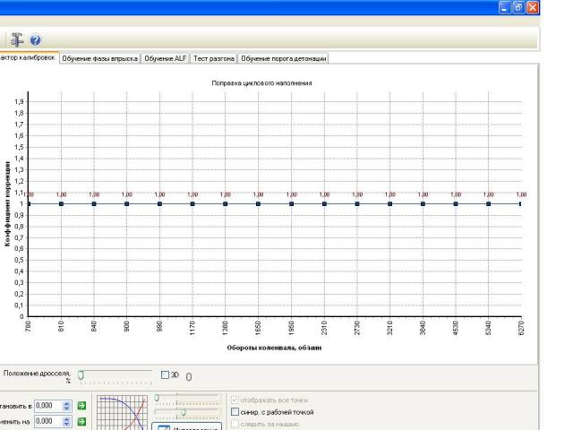Select the graph point at 1380 rpm
The width and height of the screenshot is (573, 430).
tap(225, 204)
